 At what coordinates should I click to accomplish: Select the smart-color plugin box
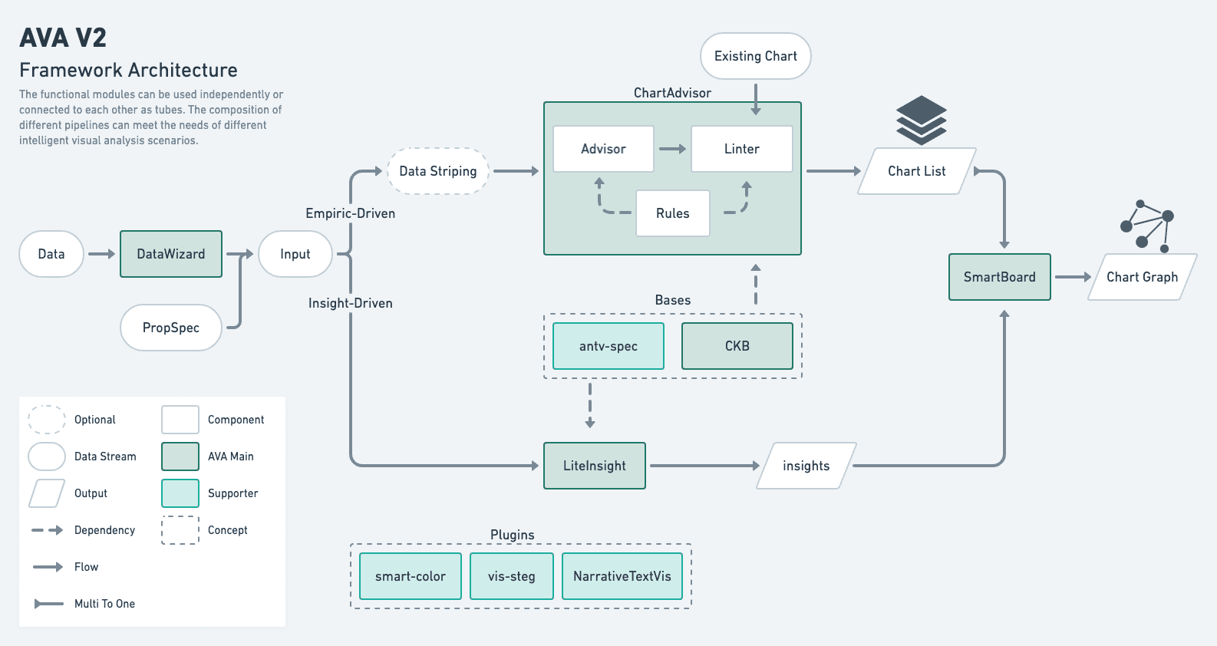pyautogui.click(x=411, y=576)
